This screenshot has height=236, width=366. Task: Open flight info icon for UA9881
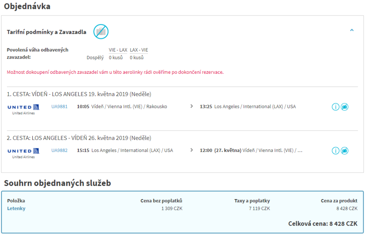pos(335,107)
